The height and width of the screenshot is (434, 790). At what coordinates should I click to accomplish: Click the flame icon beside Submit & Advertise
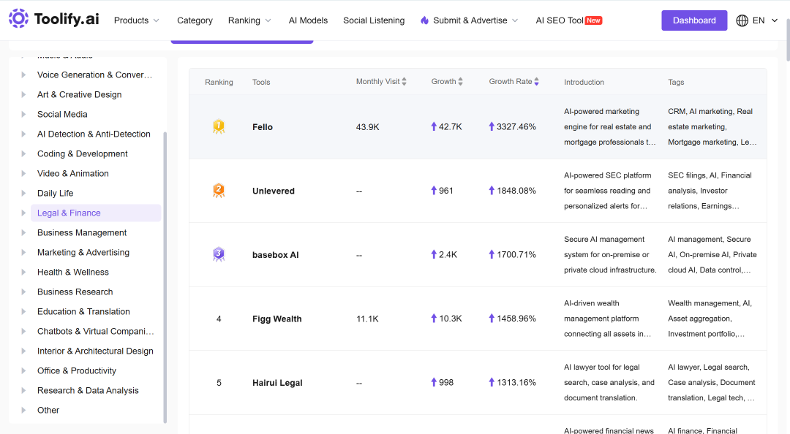pyautogui.click(x=425, y=20)
